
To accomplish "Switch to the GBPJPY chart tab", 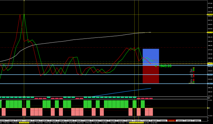I will pos(78,121).
